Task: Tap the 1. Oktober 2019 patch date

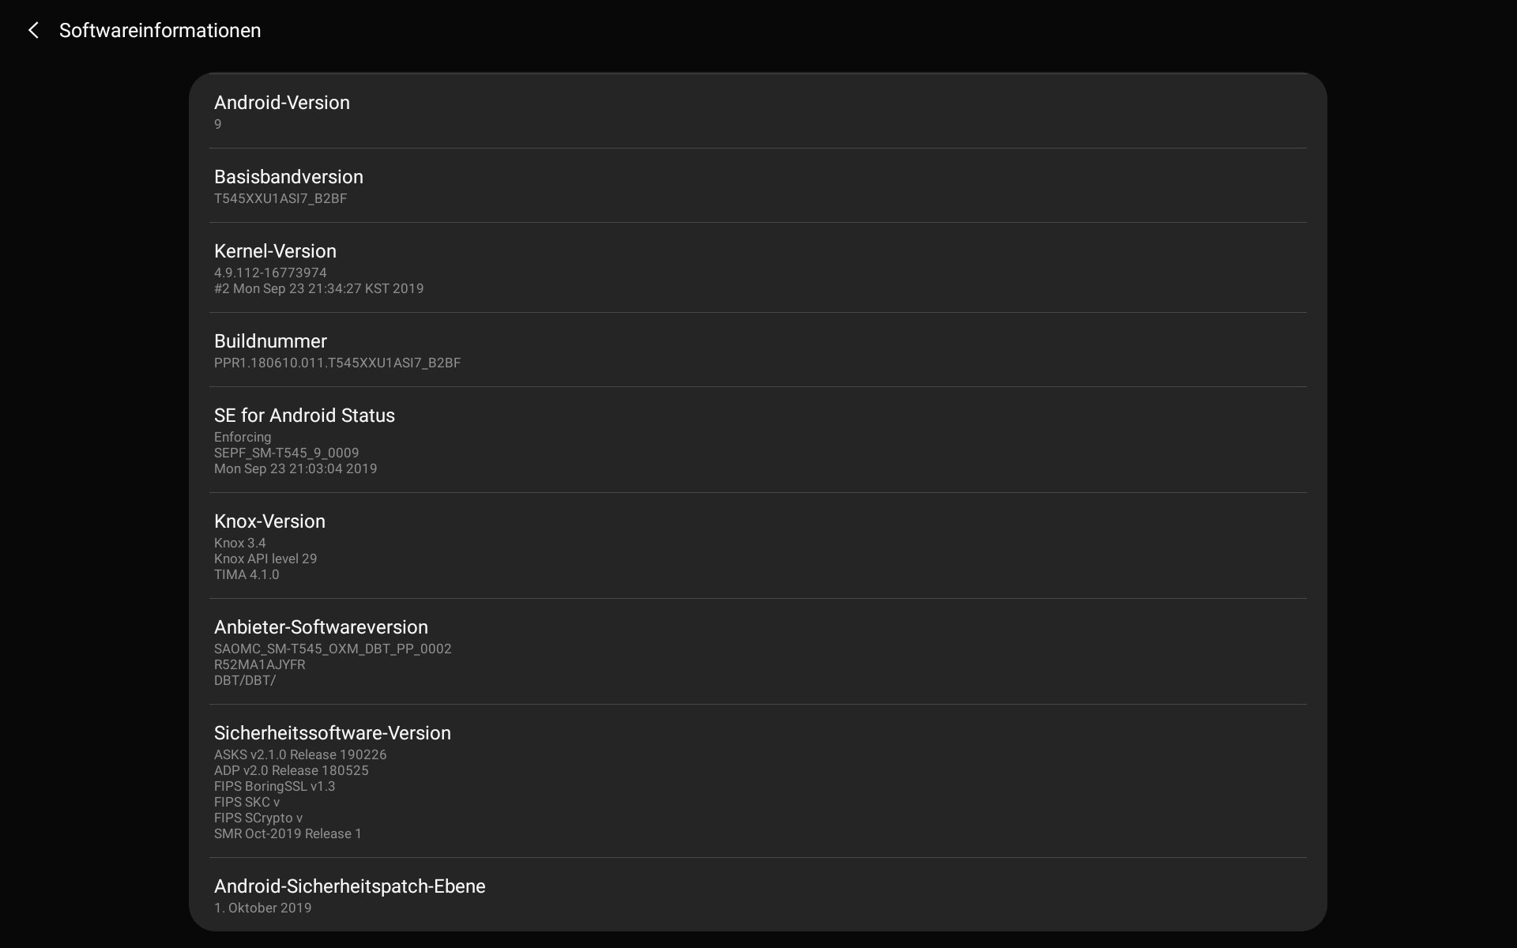Action: pos(263,908)
